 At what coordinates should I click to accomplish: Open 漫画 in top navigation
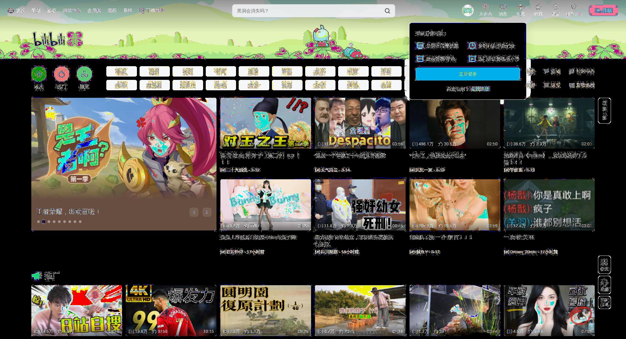tap(112, 10)
